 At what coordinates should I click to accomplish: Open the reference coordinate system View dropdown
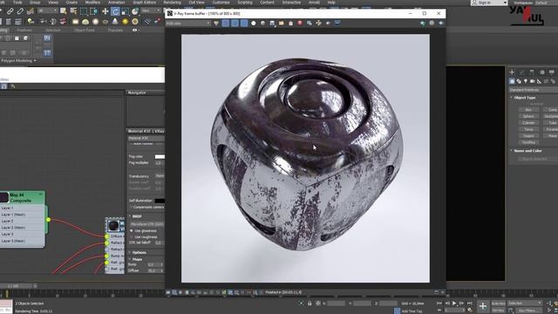coord(150,11)
